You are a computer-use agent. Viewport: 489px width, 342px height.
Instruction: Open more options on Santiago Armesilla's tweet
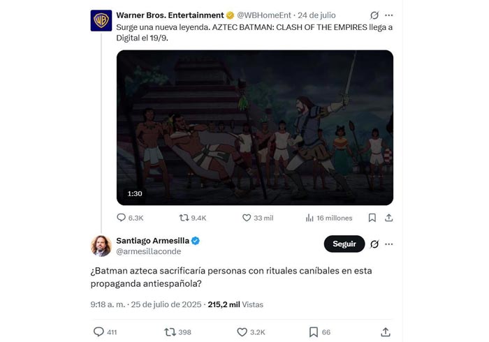click(x=388, y=244)
